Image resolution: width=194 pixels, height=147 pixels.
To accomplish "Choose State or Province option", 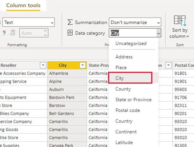I will coord(133,100).
